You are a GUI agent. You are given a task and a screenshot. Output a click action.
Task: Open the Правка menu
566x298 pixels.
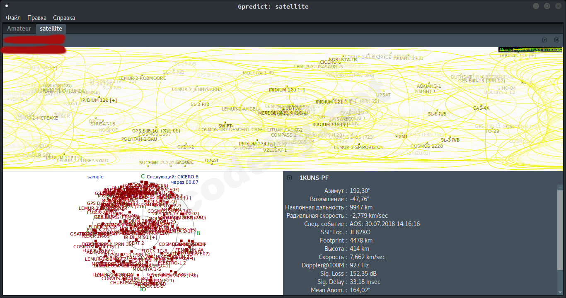[x=37, y=18]
